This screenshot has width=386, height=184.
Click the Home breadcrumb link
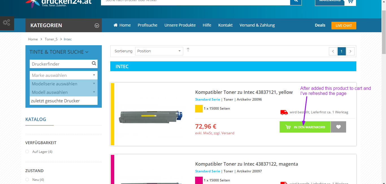[x=33, y=39]
